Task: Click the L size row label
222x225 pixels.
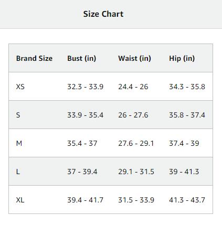Action: pos(18,172)
